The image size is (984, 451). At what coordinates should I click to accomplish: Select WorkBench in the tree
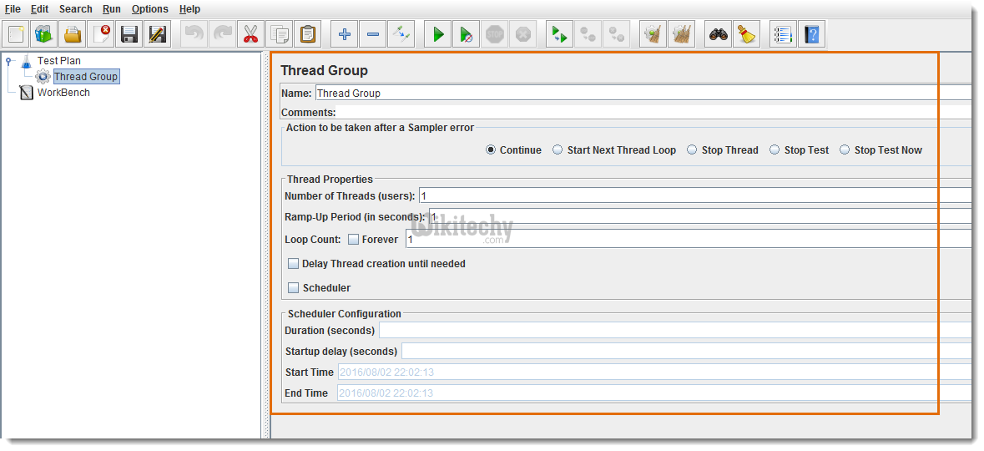[x=63, y=93]
